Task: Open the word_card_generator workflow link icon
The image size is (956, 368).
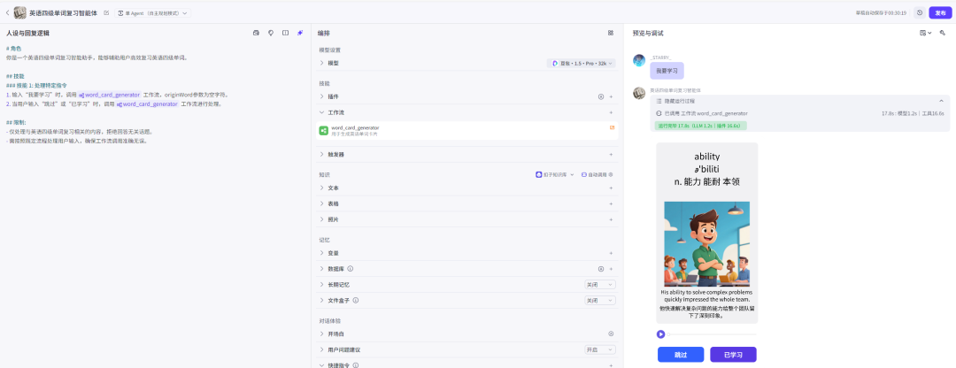Action: tap(612, 128)
